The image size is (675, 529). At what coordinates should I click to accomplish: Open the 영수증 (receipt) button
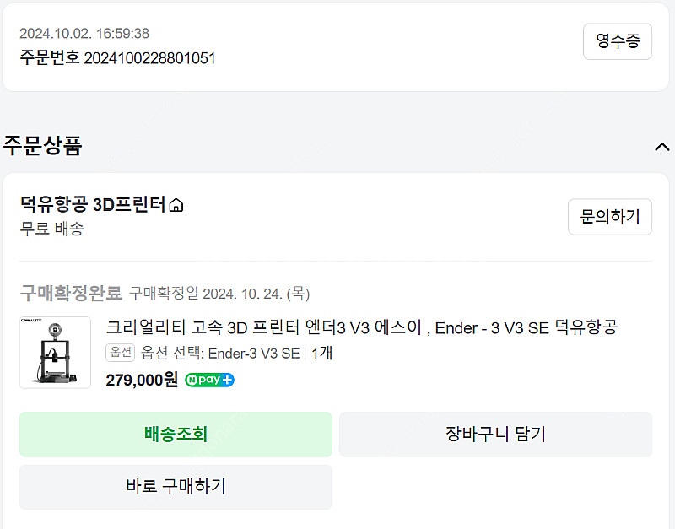click(x=618, y=41)
